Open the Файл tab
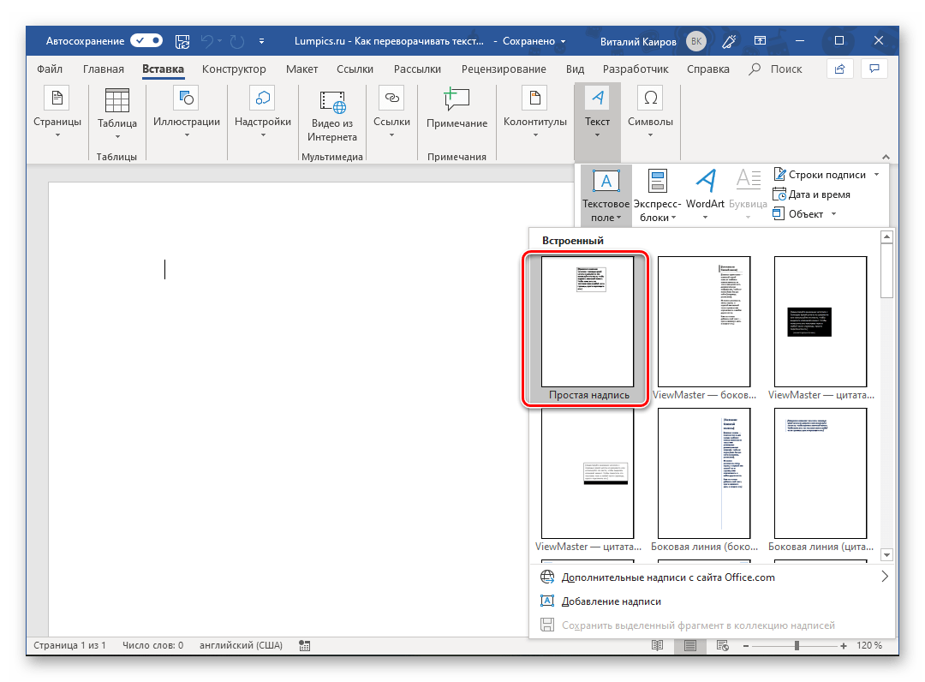Screen dimensions: 925x682 click(x=50, y=69)
